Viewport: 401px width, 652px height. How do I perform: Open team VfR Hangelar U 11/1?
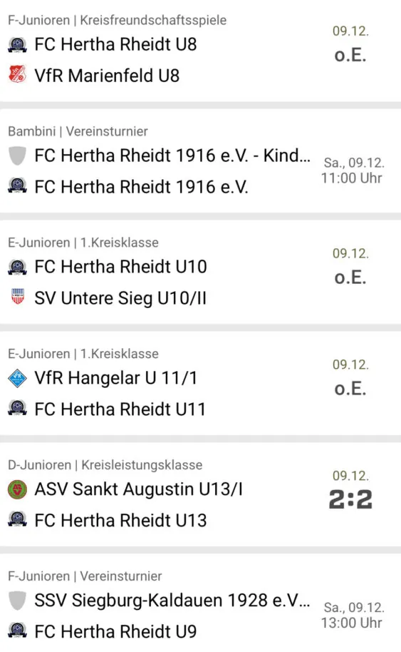tap(116, 378)
